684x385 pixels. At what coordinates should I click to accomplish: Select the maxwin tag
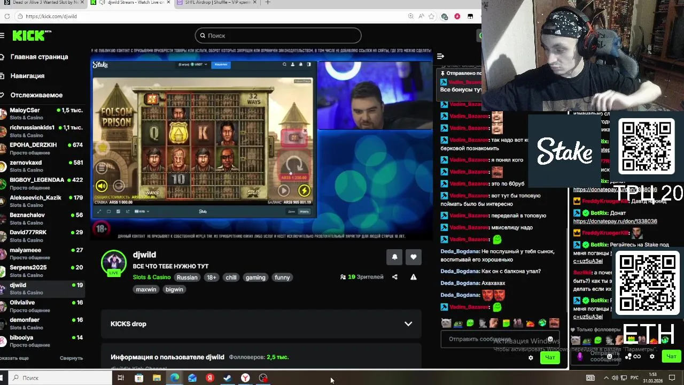click(x=146, y=289)
